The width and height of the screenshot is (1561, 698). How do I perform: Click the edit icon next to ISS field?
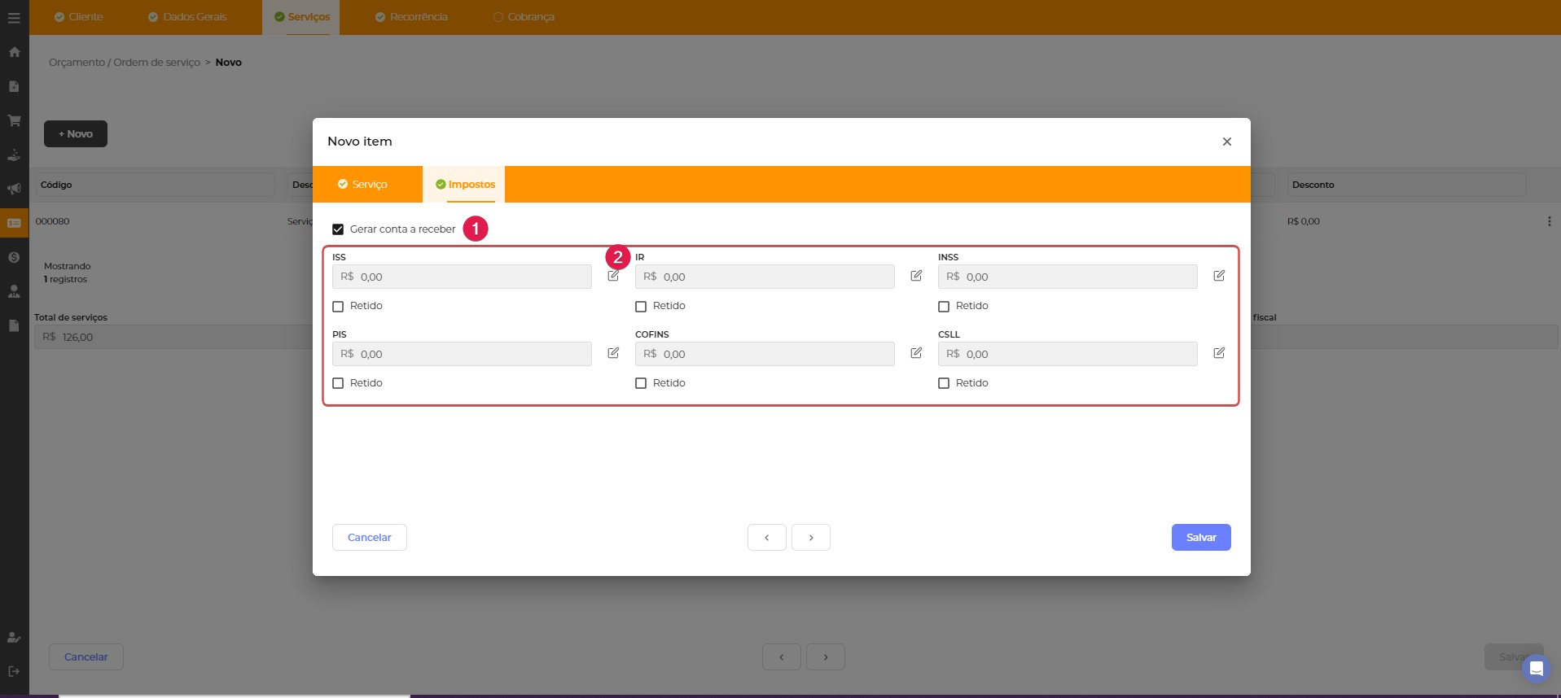613,277
